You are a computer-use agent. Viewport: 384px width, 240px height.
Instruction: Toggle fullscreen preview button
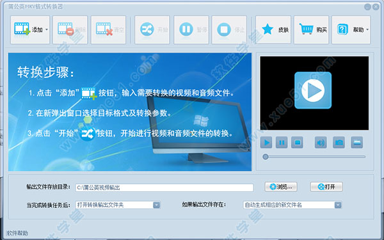point(357,143)
